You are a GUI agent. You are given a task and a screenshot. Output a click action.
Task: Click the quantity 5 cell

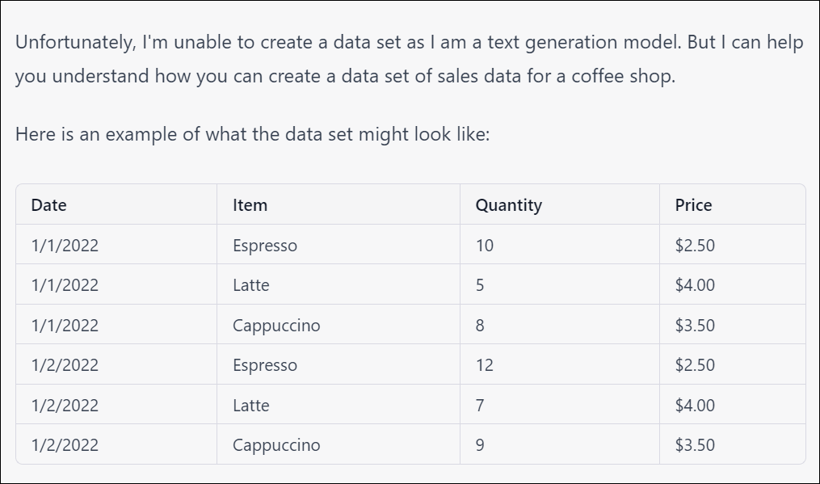(x=480, y=285)
